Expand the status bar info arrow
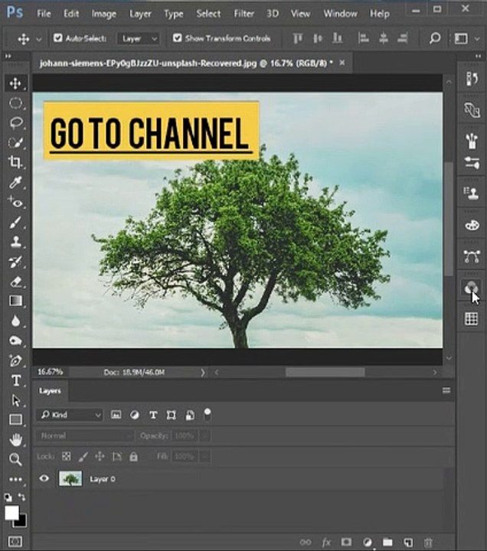The width and height of the screenshot is (487, 551). pos(203,372)
